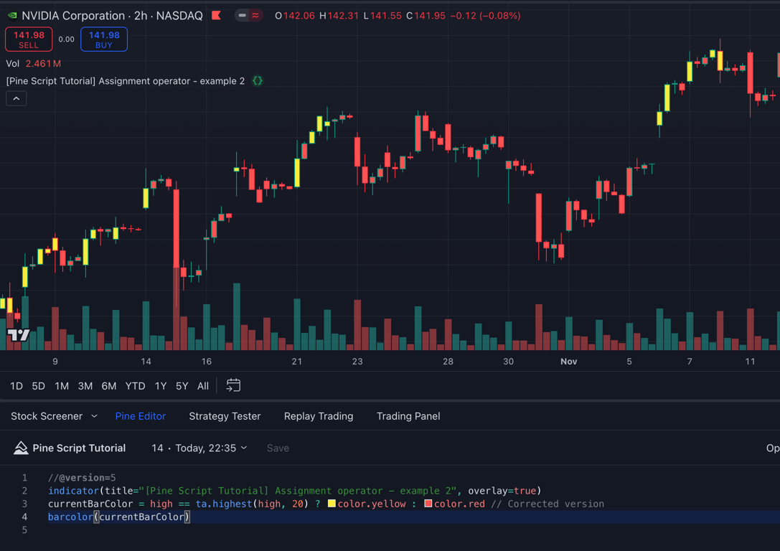Click the yellow color swatch before color.yellow
Image resolution: width=780 pixels, height=551 pixels.
332,504
